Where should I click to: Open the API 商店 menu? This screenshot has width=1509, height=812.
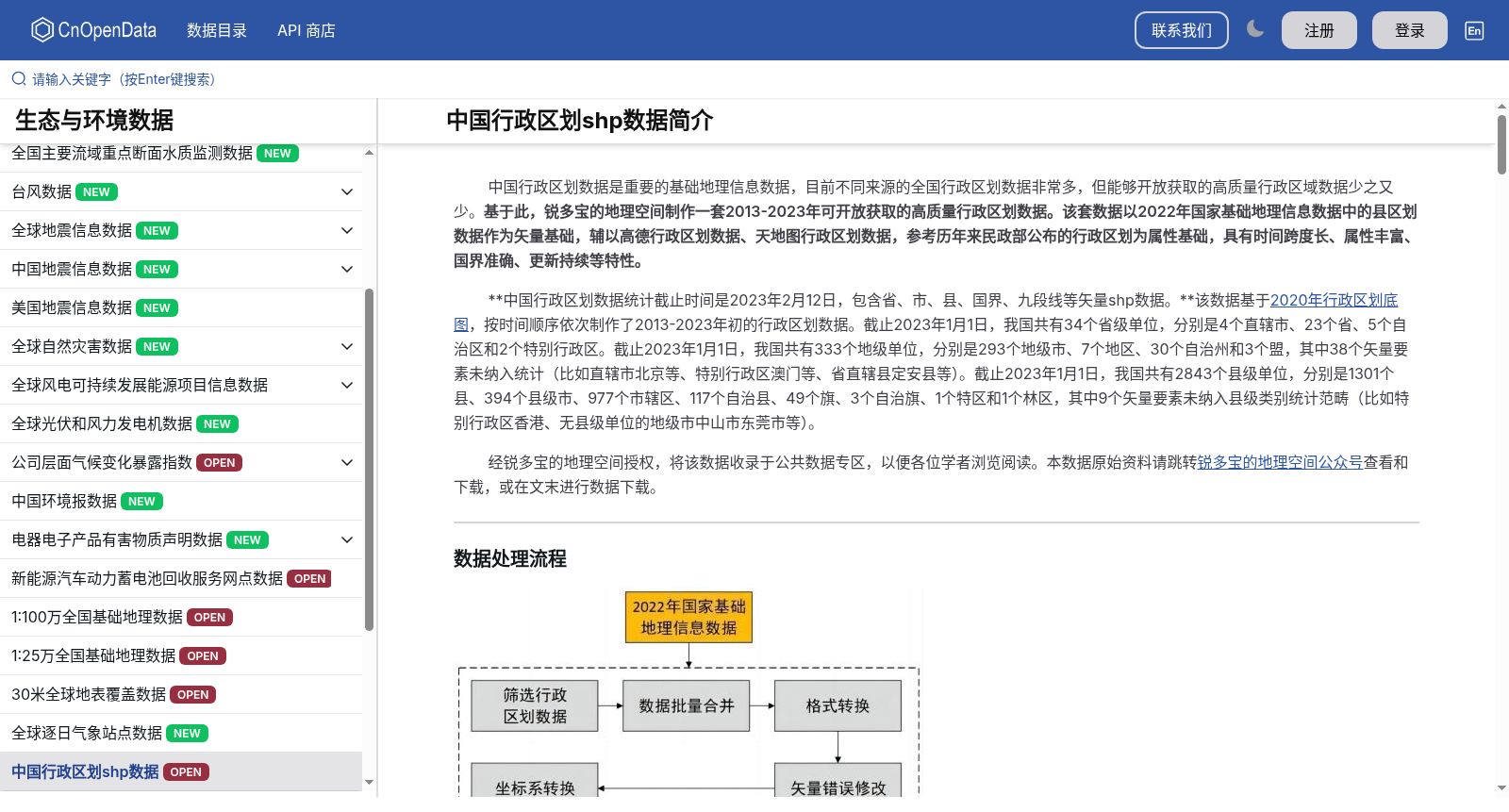coord(307,30)
